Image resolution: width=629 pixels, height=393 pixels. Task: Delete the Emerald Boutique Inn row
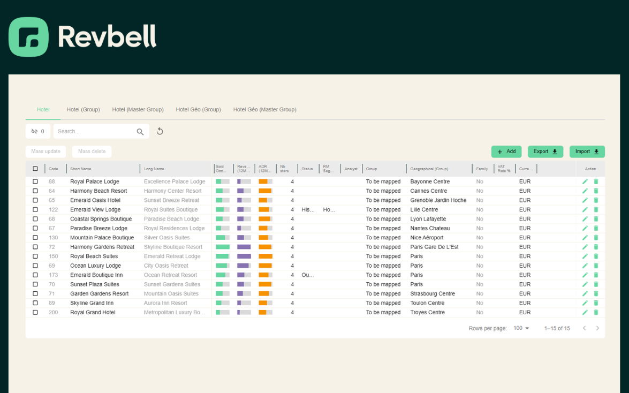(x=596, y=275)
